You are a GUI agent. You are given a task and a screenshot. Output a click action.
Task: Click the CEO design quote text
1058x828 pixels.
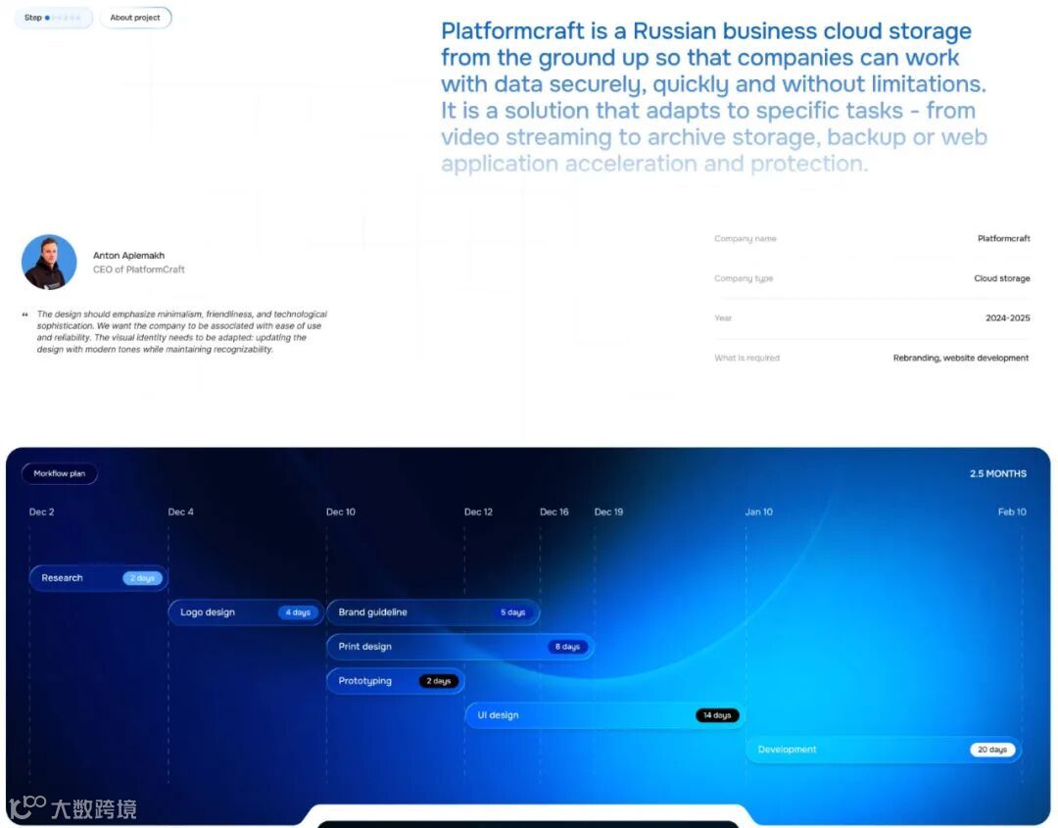tap(181, 331)
